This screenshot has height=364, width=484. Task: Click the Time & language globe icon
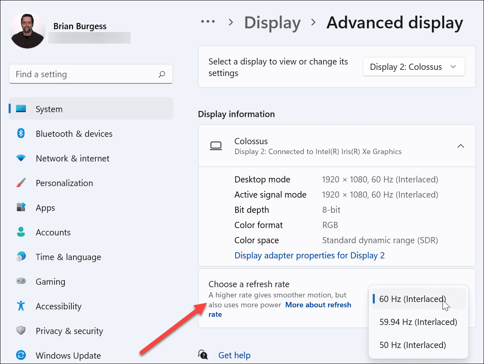tap(21, 256)
